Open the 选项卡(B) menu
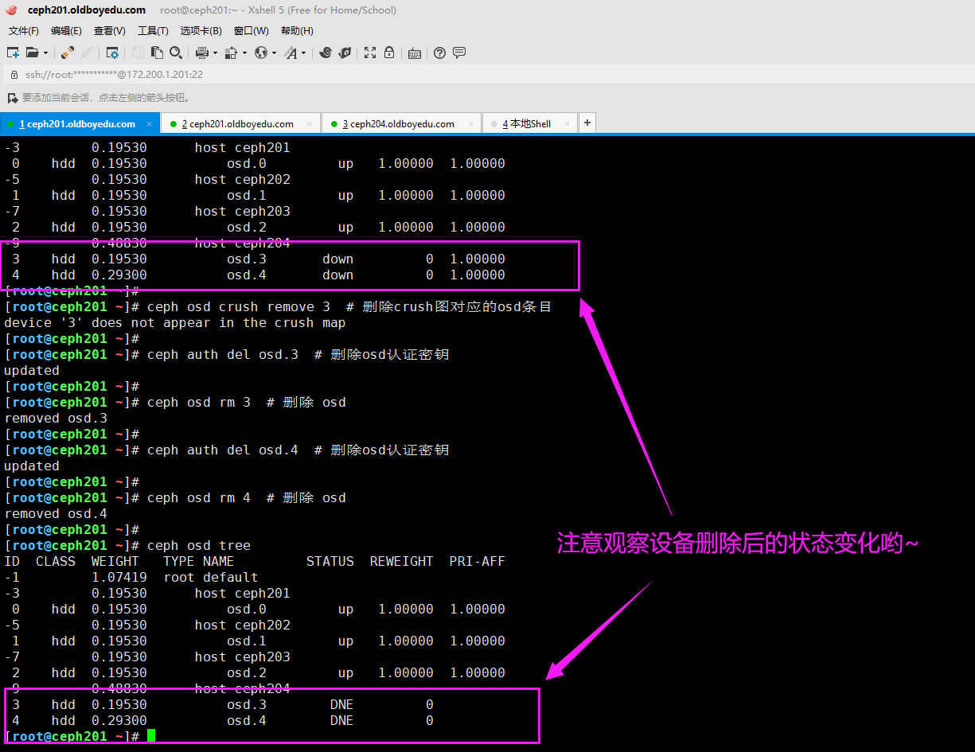975x752 pixels. point(201,31)
